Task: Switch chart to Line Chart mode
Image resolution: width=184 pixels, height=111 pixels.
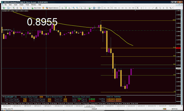Action: pos(69,8)
